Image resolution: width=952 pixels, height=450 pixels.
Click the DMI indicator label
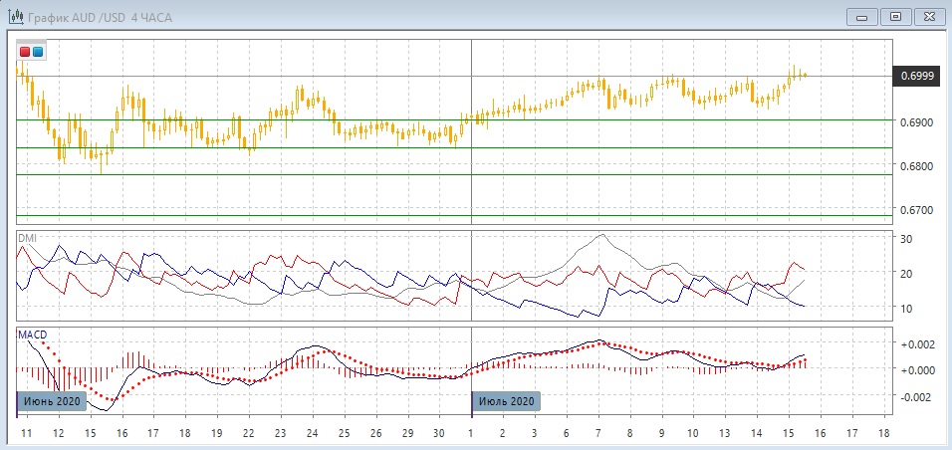27,239
